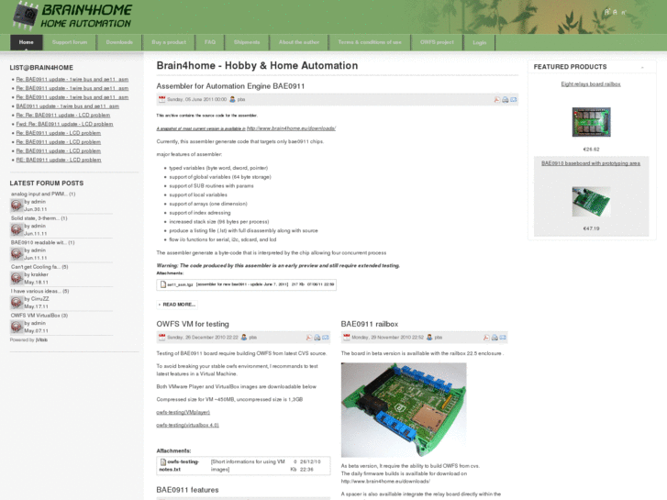Open the brain4home.eu/downloads link in Assembler article
Image resolution: width=667 pixels, height=500 pixels.
click(291, 128)
